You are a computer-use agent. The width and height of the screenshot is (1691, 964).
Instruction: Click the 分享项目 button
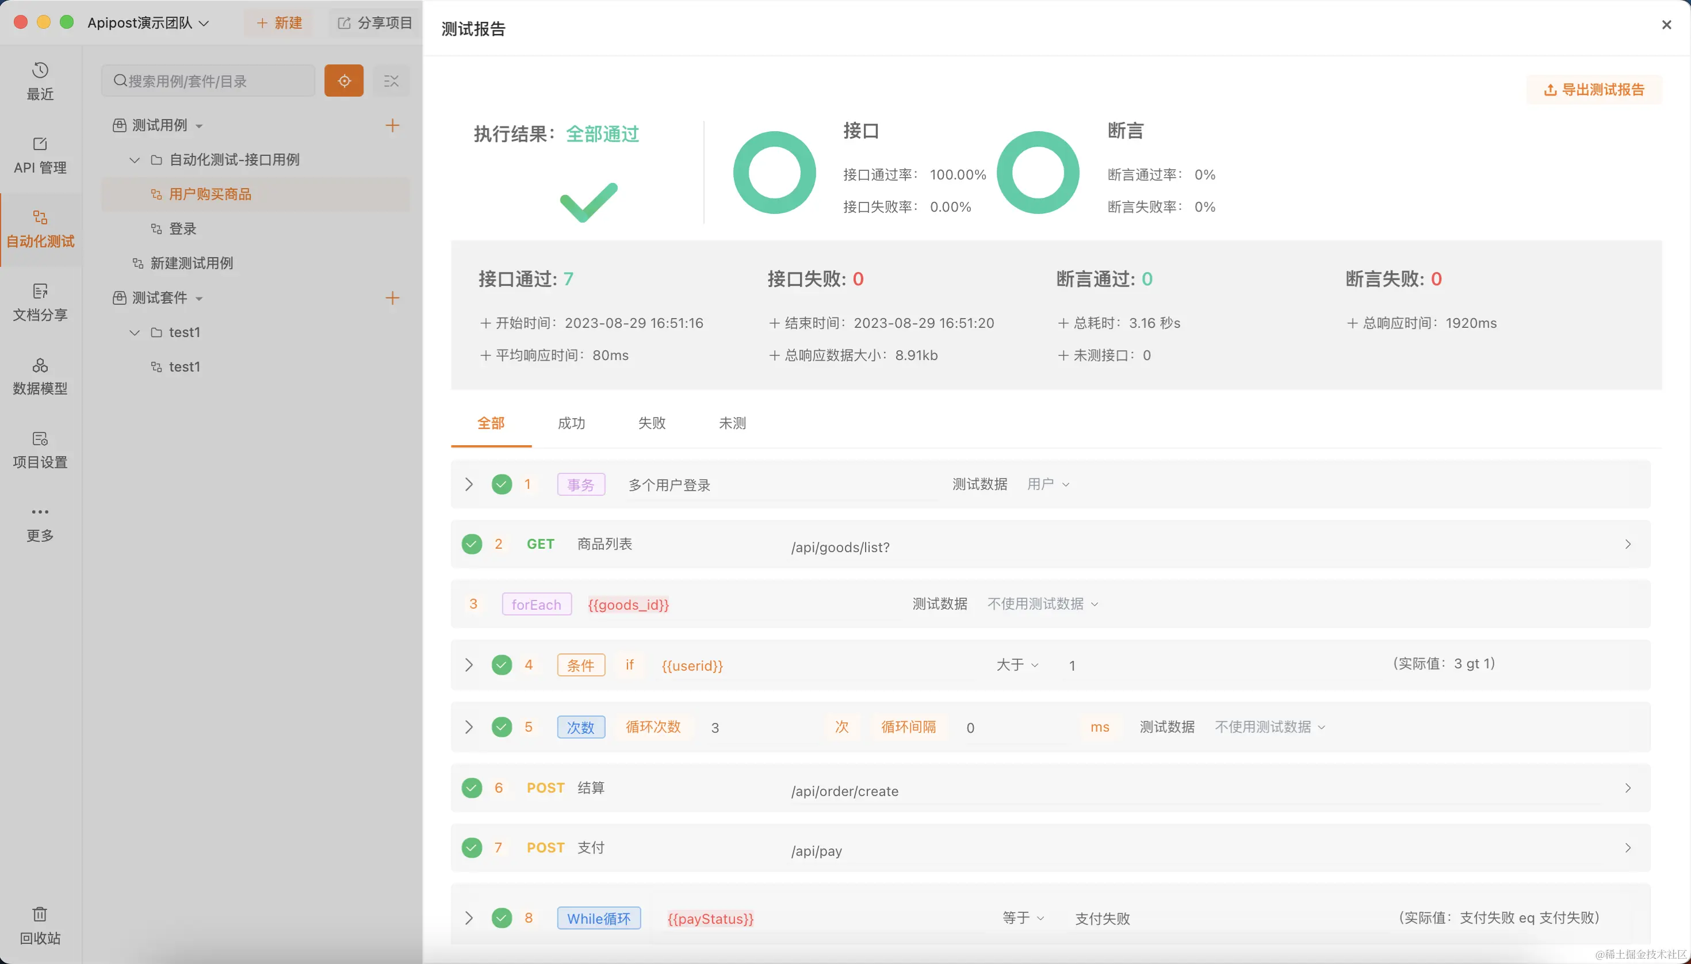pyautogui.click(x=375, y=23)
